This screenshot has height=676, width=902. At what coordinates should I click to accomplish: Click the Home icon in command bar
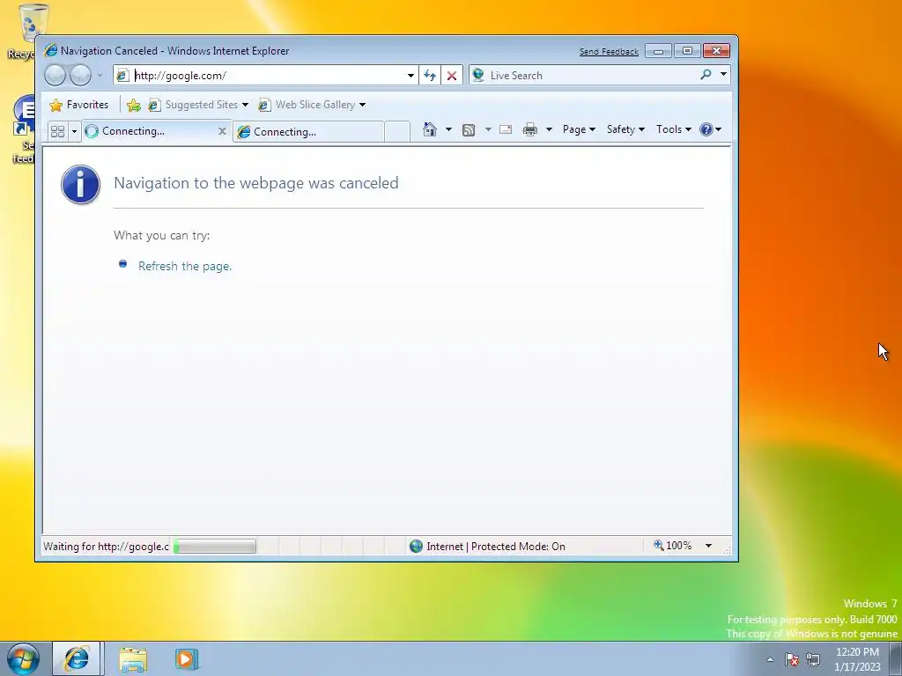click(x=430, y=129)
